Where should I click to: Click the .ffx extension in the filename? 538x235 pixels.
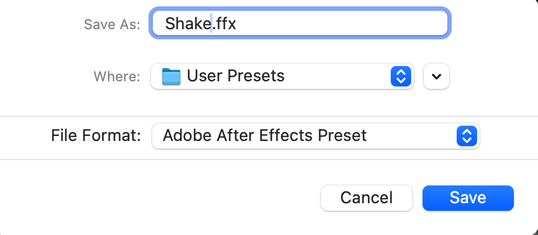[225, 23]
